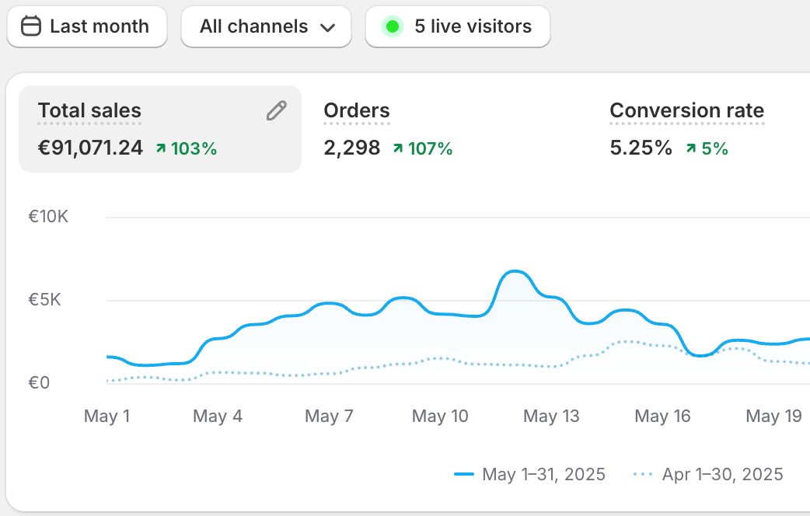Viewport: 810px width, 516px height.
Task: Open the All channels dropdown
Action: [267, 26]
